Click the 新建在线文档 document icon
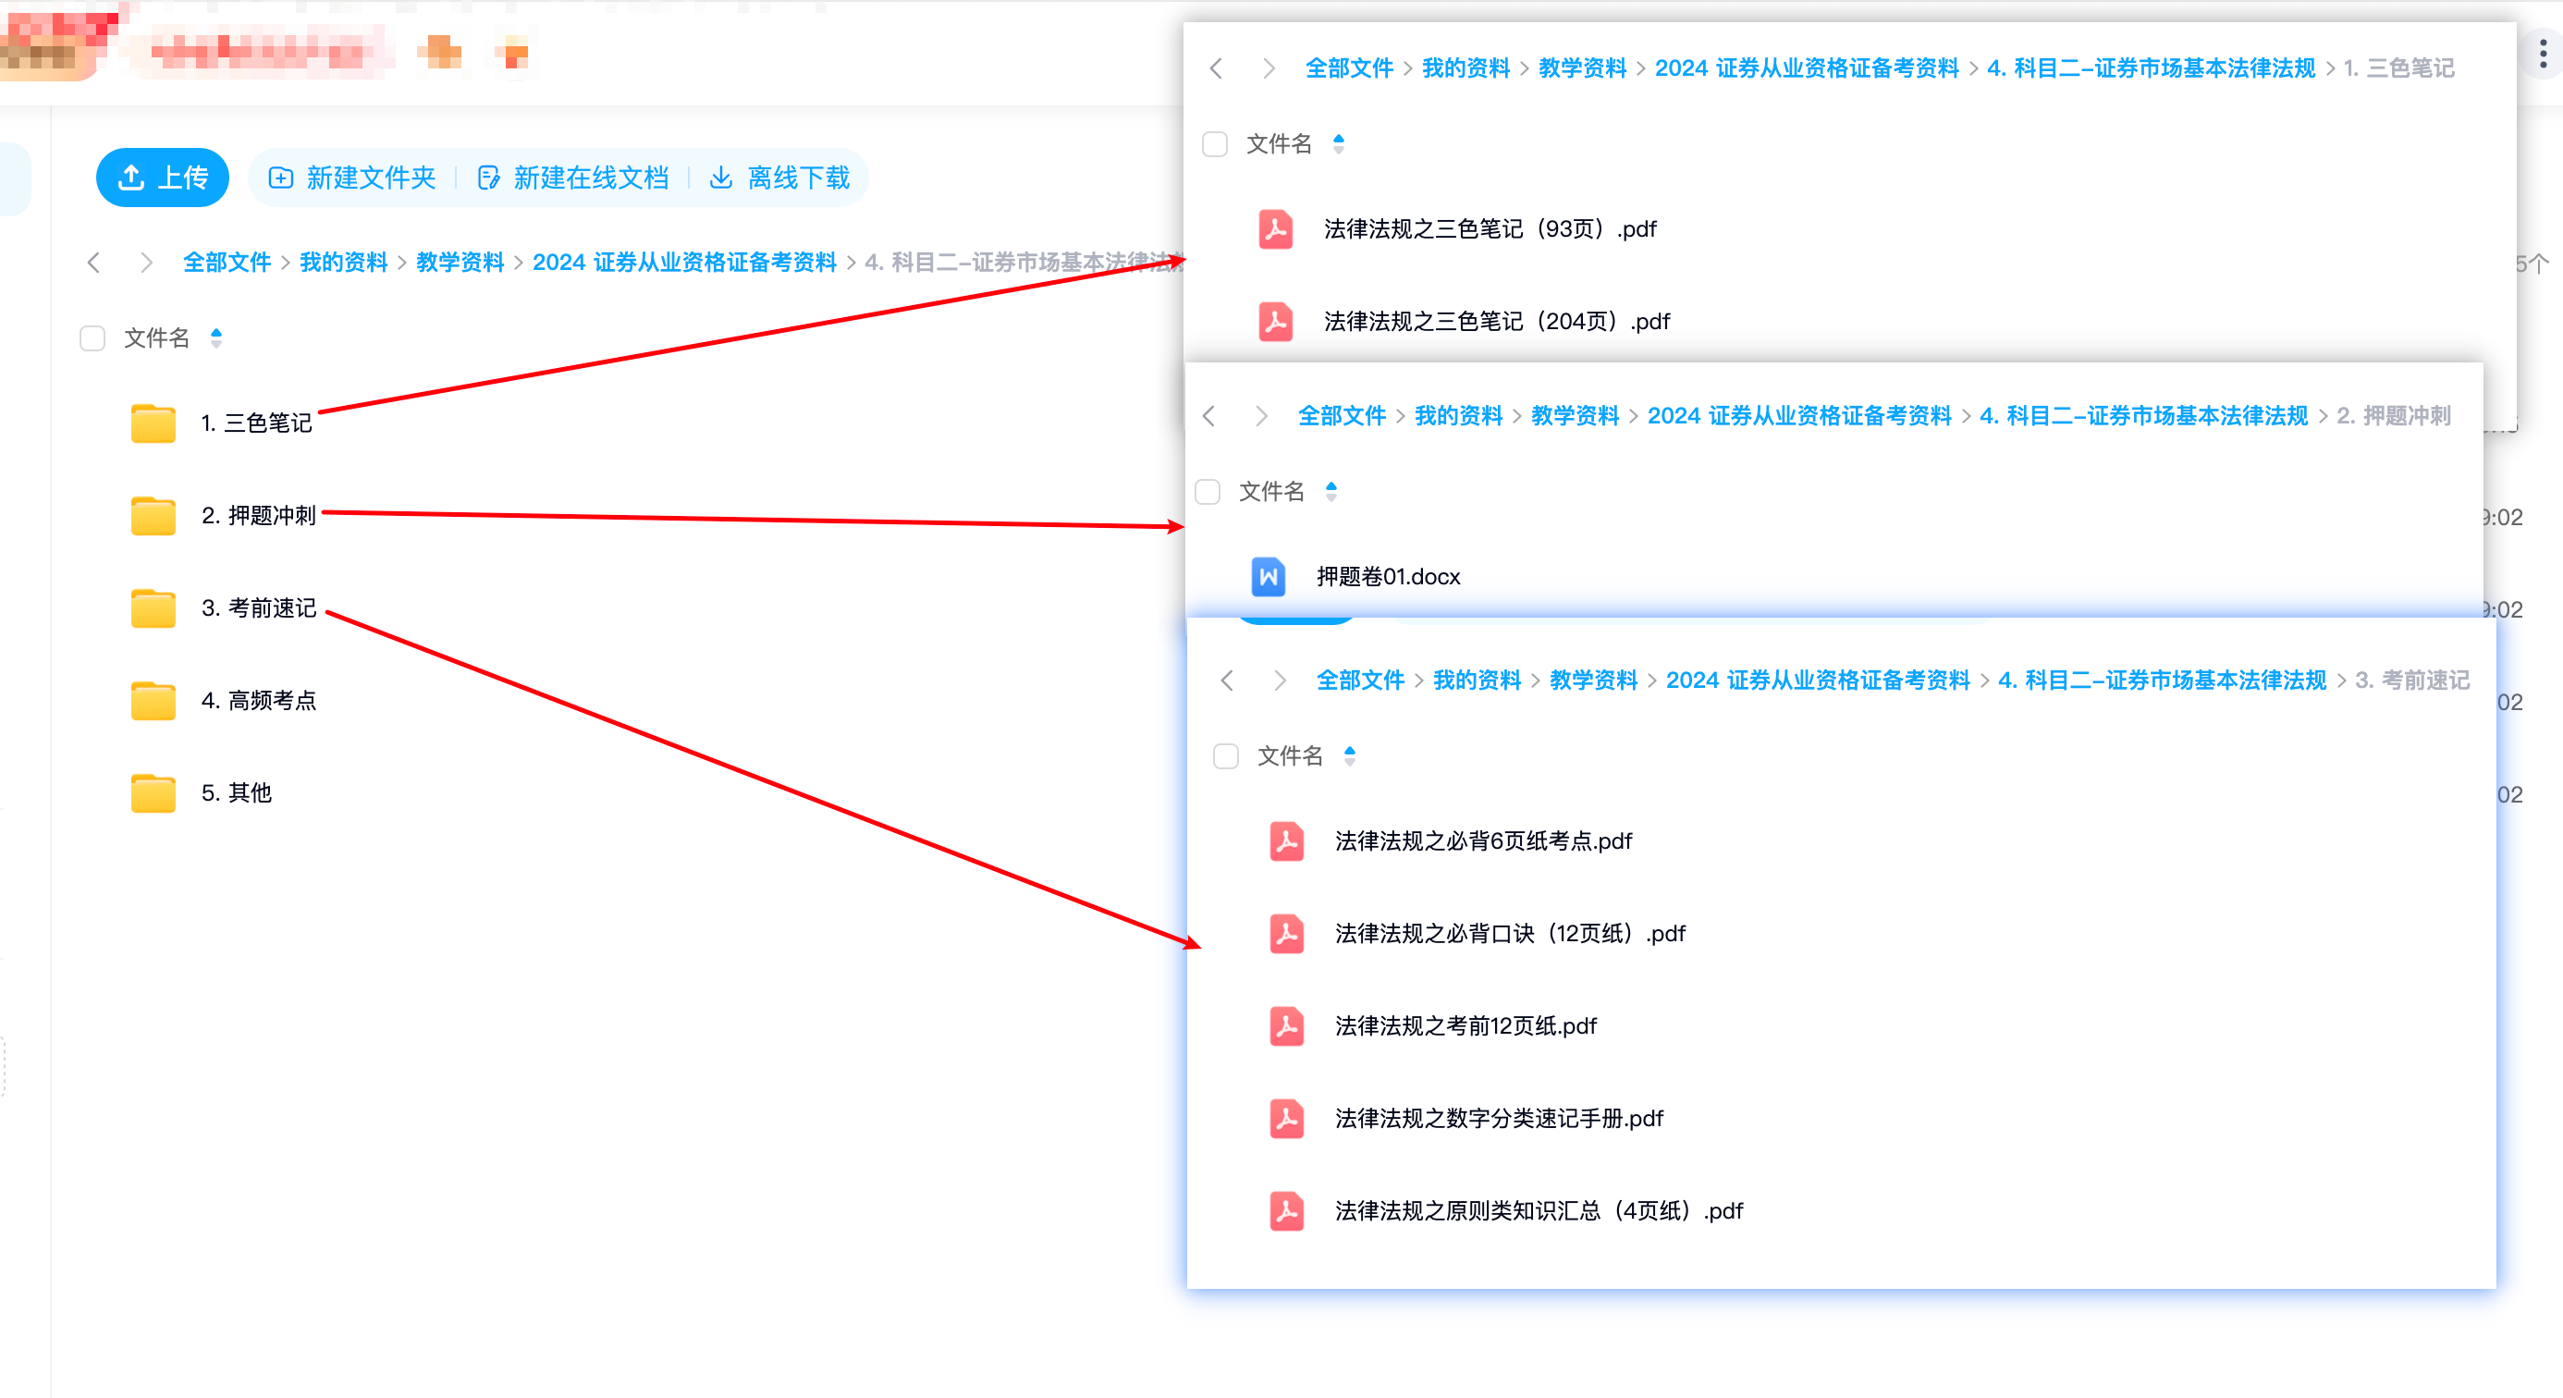The width and height of the screenshot is (2563, 1398). click(x=487, y=178)
